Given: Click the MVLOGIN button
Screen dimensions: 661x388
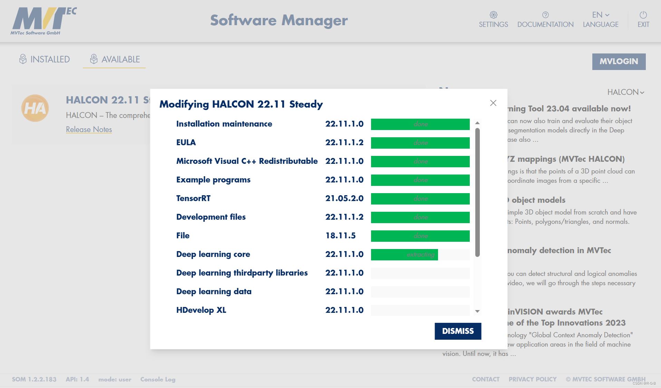Looking at the screenshot, I should (619, 62).
